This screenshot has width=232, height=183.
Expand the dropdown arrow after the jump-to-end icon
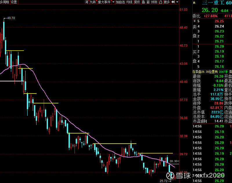177,2
